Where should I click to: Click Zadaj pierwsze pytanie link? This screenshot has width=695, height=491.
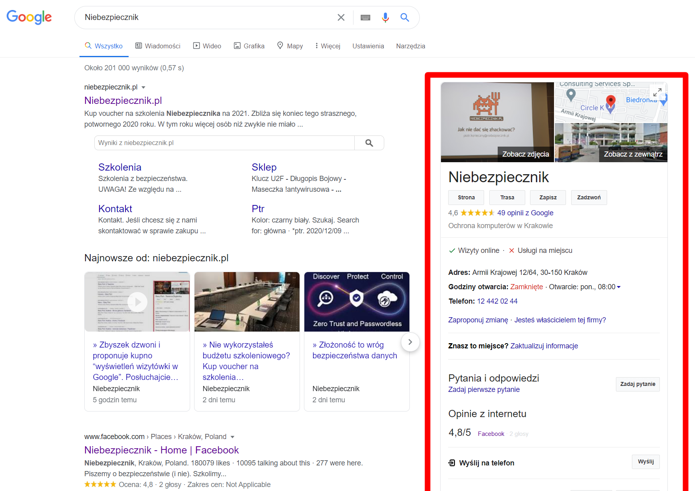[484, 390]
